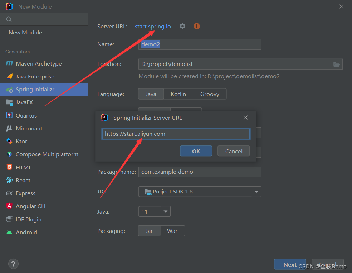Click the HTML5 shield icon
The image size is (352, 273).
point(9,167)
